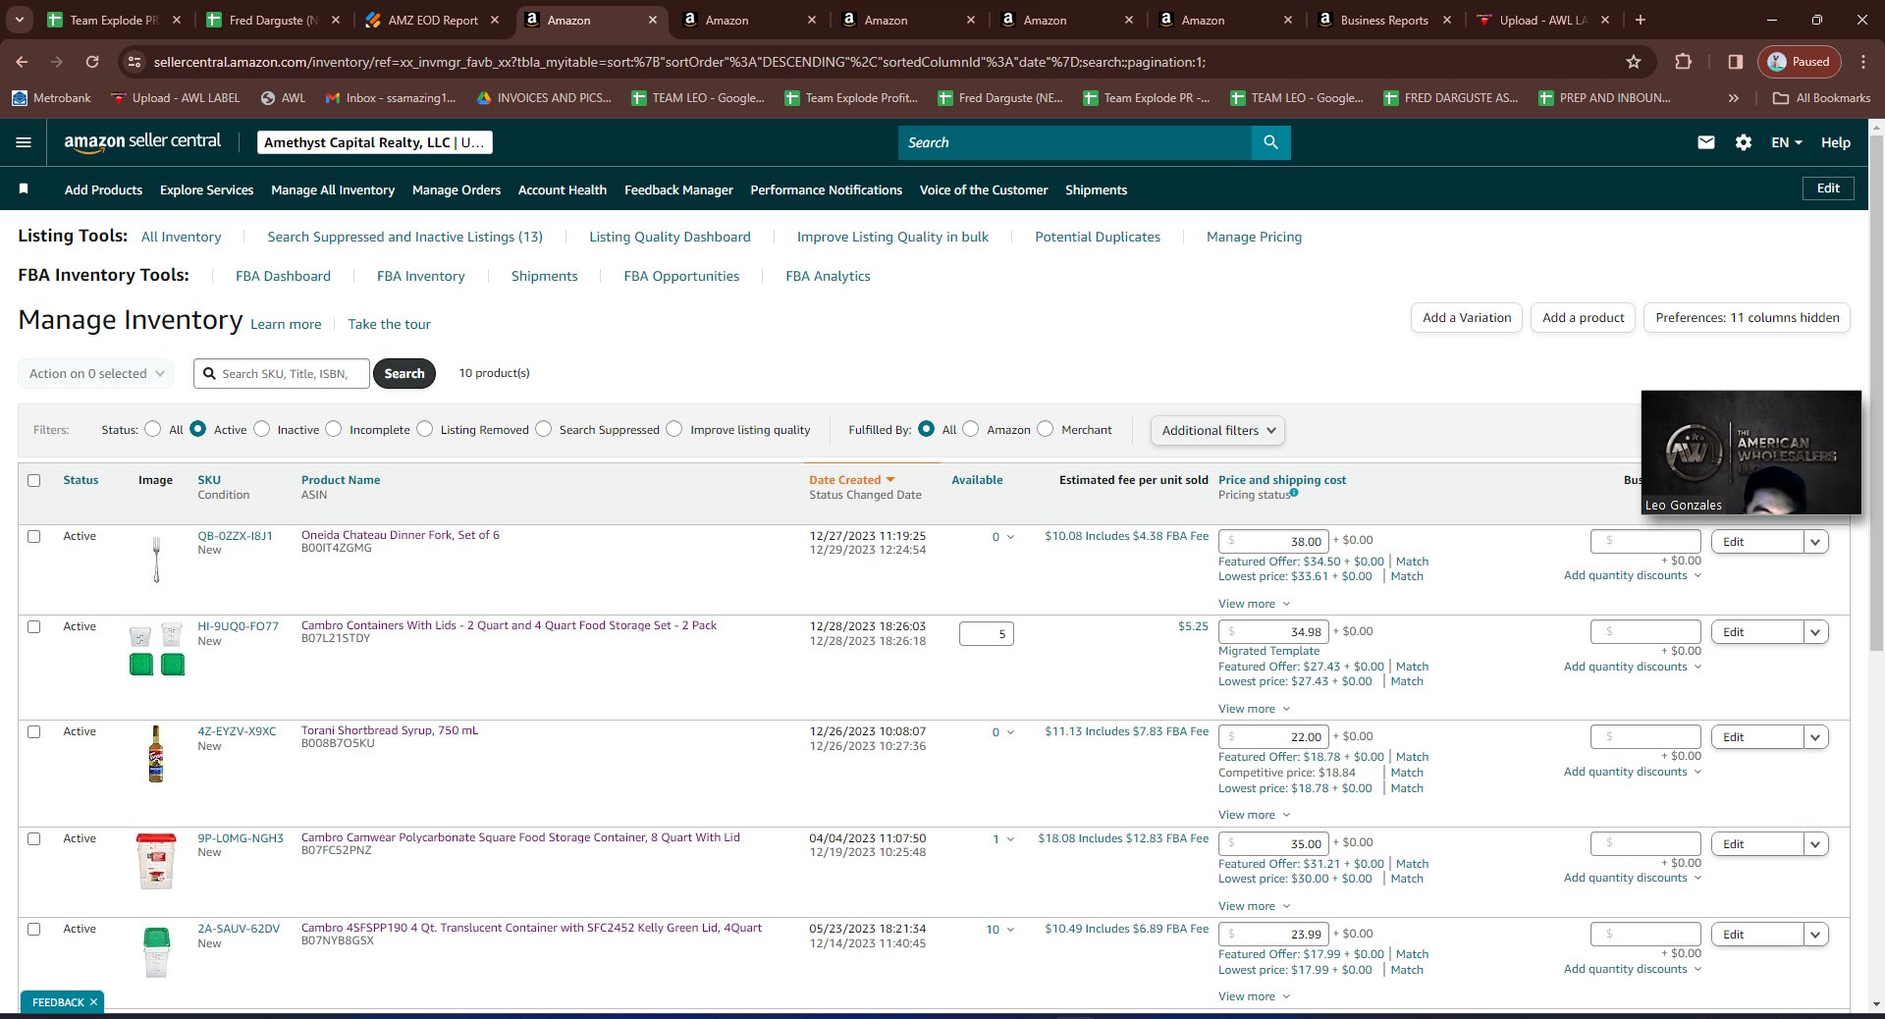The image size is (1885, 1019).
Task: Open browser extensions puzzle icon
Action: (x=1683, y=62)
